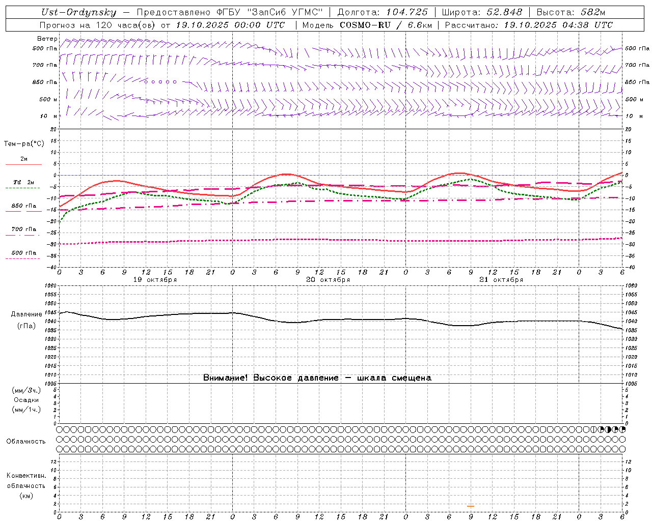Image resolution: width=652 pixels, height=521 pixels.
Task: Click the 20 октября date label
Action: coord(328,280)
